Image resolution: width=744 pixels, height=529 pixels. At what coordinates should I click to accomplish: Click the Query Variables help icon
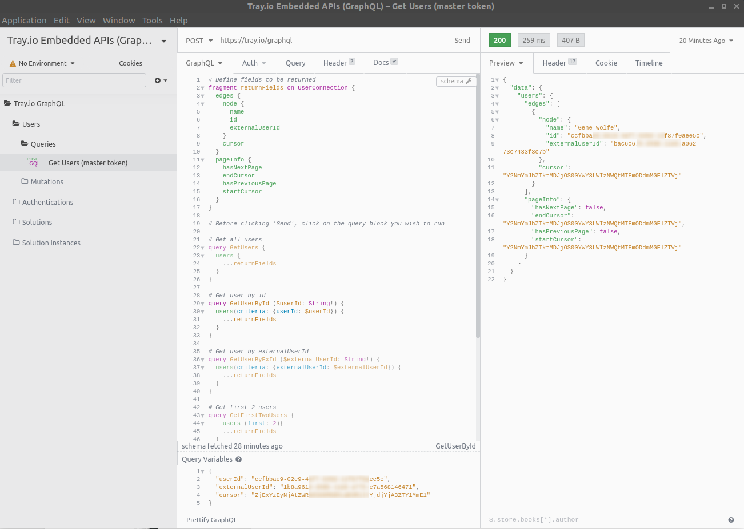tap(238, 459)
